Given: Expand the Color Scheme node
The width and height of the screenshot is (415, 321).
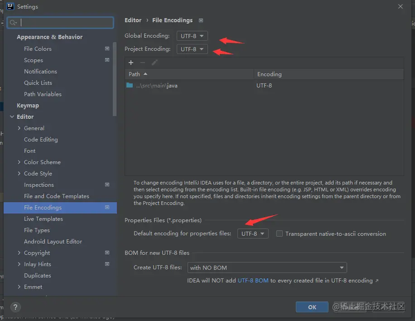Looking at the screenshot, I should [x=19, y=162].
